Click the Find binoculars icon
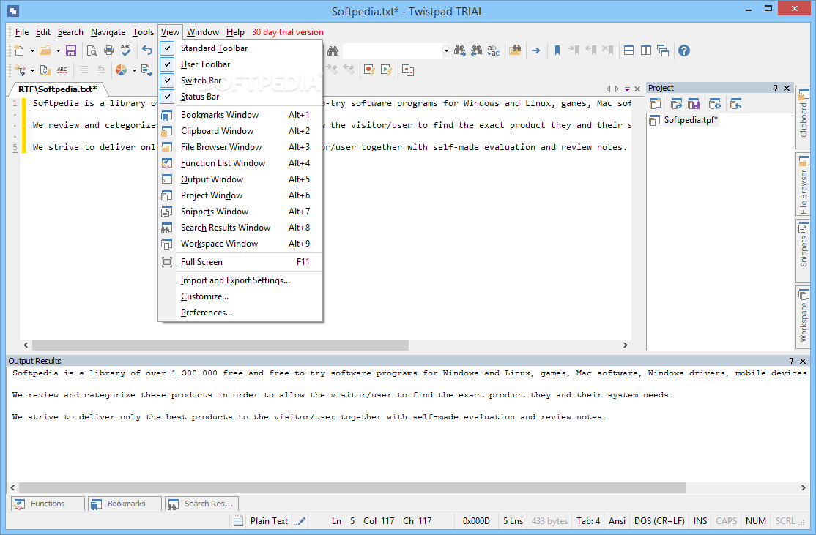 (x=333, y=50)
